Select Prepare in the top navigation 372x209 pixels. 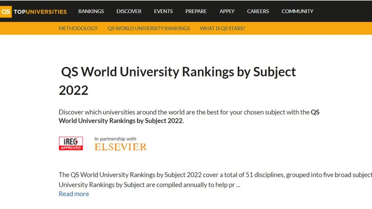[196, 11]
